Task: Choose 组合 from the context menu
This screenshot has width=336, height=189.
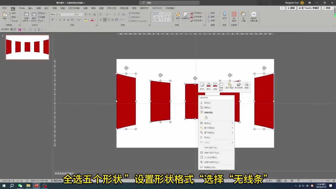Action: click(208, 123)
